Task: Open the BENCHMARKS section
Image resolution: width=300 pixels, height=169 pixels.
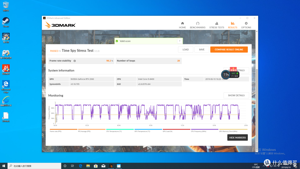Action: point(197,25)
